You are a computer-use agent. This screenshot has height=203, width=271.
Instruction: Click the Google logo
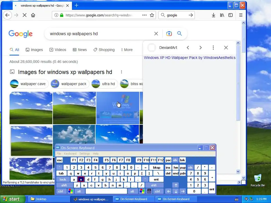(21, 34)
